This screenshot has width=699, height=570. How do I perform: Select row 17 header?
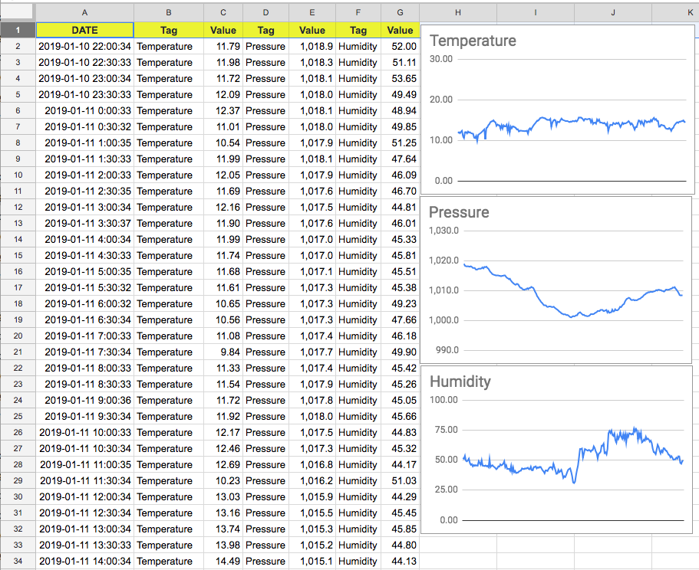(17, 287)
